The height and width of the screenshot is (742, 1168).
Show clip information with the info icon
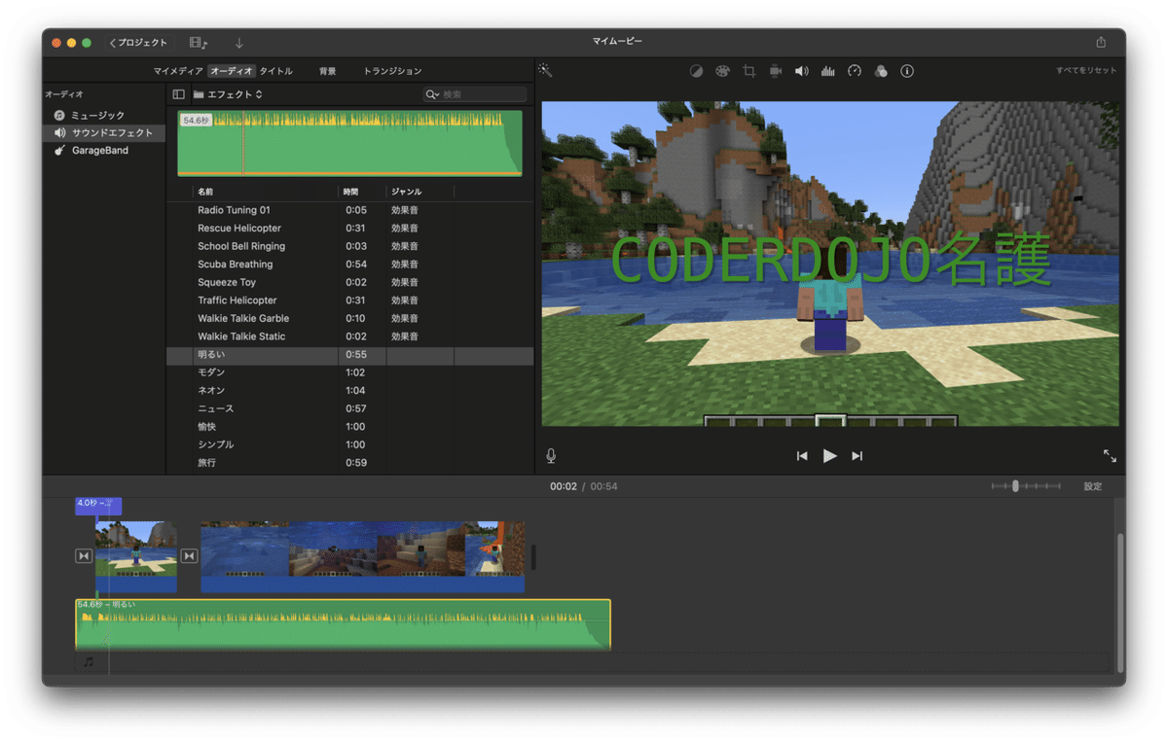(x=907, y=71)
